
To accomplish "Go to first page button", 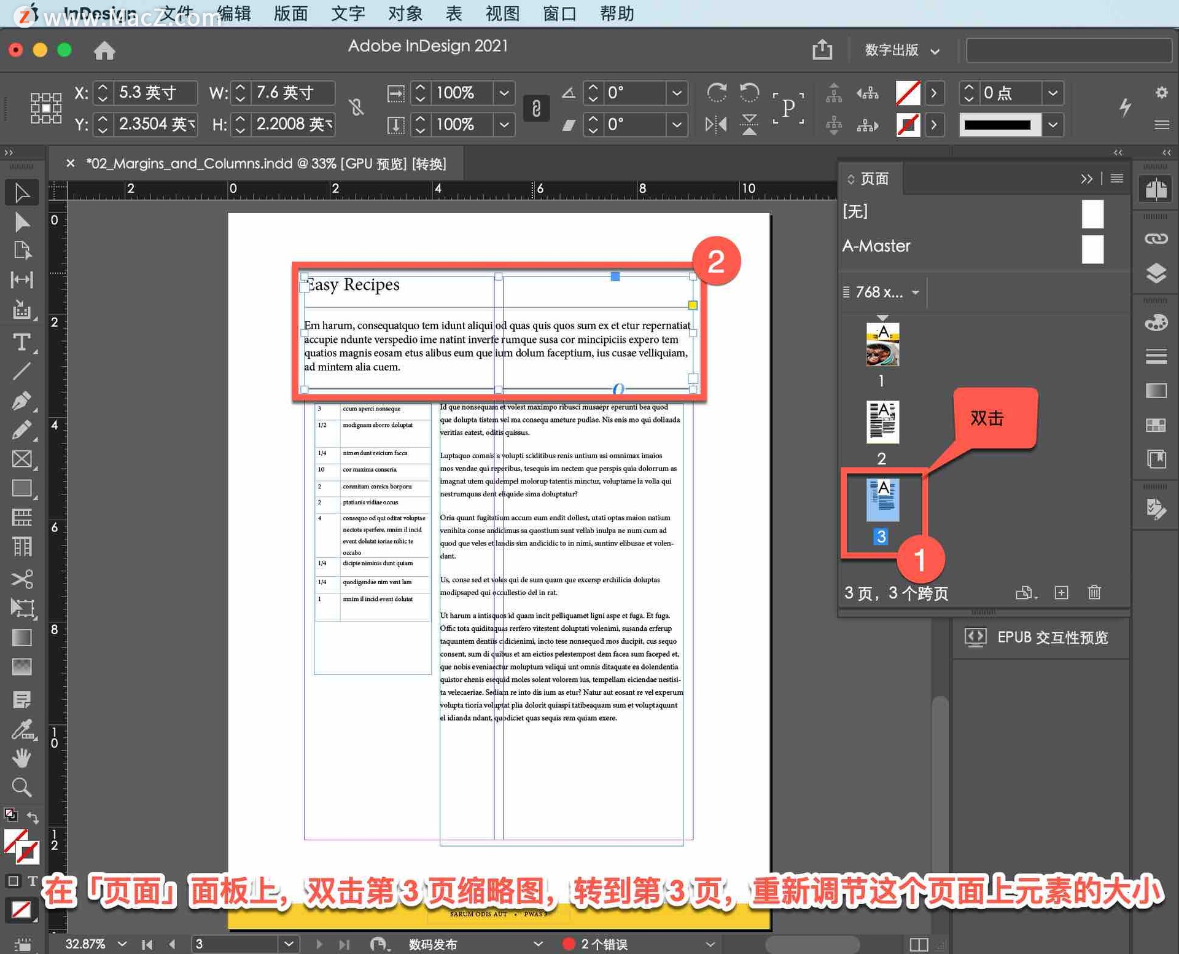I will click(x=147, y=944).
